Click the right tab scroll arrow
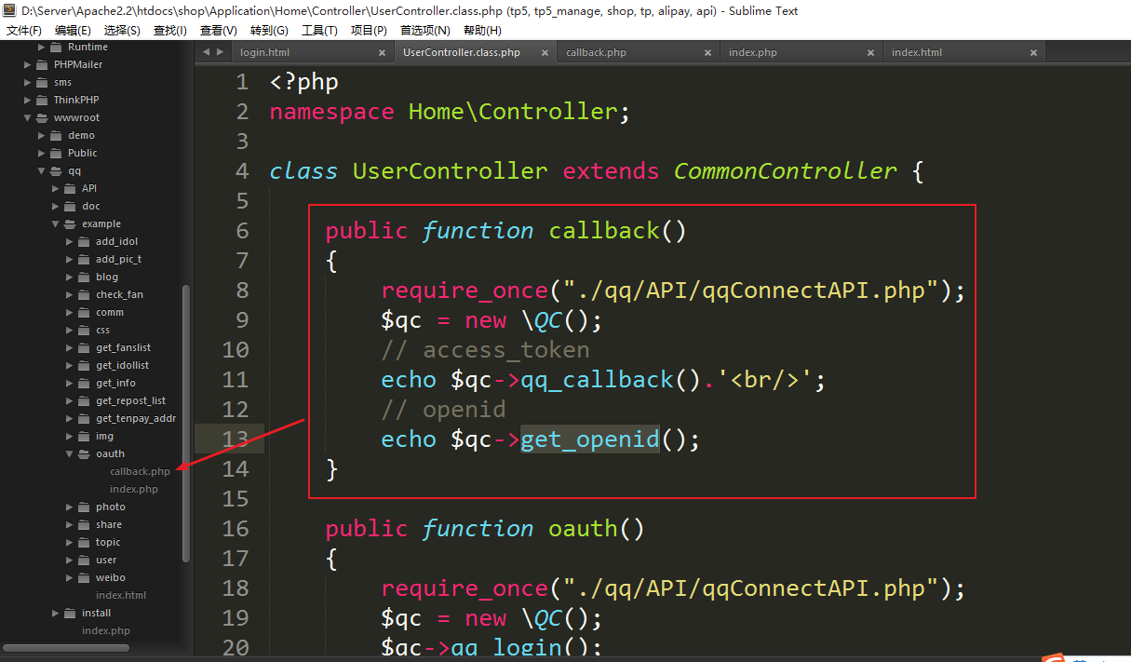The width and height of the screenshot is (1131, 662). (220, 52)
